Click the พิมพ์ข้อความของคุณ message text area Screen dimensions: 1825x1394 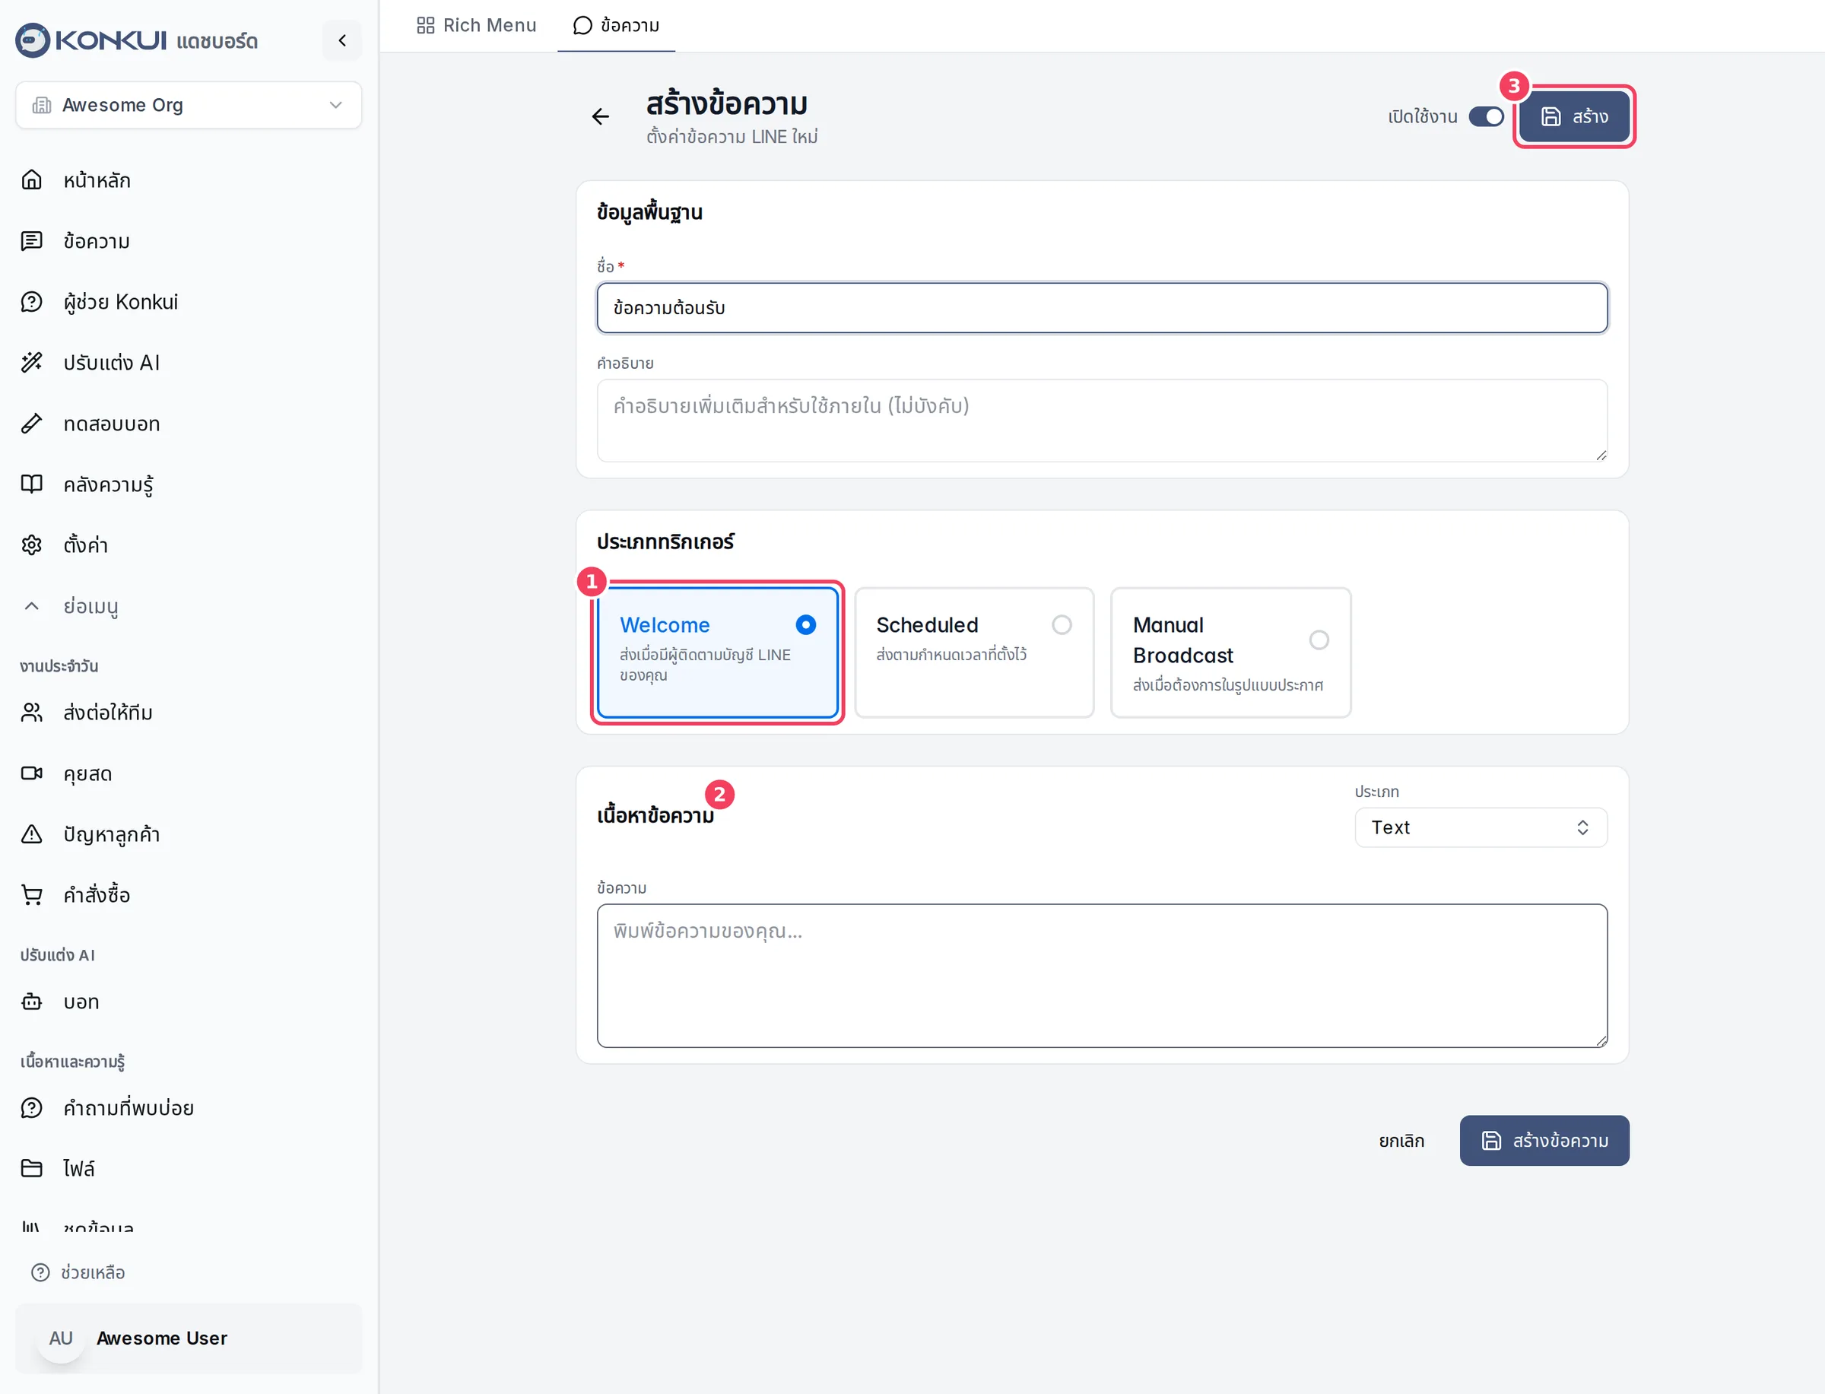point(1102,975)
